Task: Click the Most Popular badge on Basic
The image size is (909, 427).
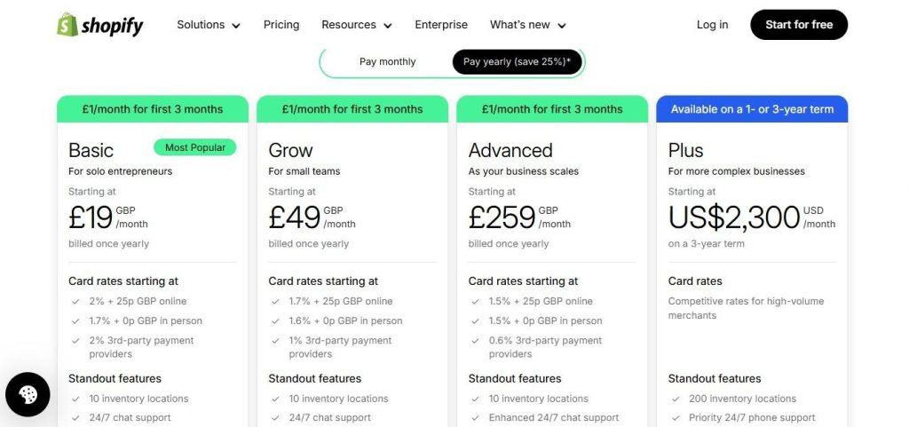Action: [195, 147]
